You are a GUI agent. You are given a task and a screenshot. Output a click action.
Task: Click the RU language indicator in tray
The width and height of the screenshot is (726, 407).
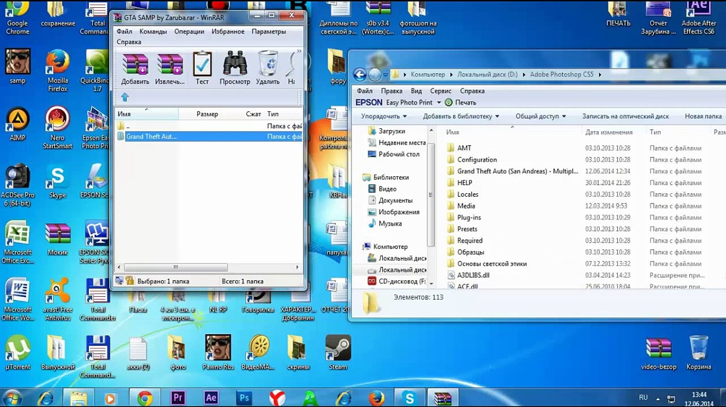(x=643, y=397)
